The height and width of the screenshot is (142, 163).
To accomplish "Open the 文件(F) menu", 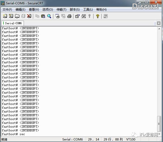I will [x=7, y=10].
